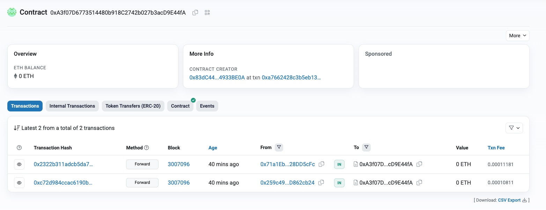Screen dimensions: 546x210
Task: Open the From column filter
Action: (x=279, y=147)
